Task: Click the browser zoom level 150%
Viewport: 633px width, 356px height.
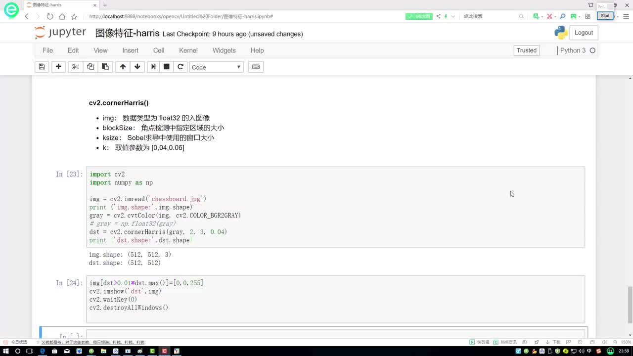Action: [x=625, y=342]
